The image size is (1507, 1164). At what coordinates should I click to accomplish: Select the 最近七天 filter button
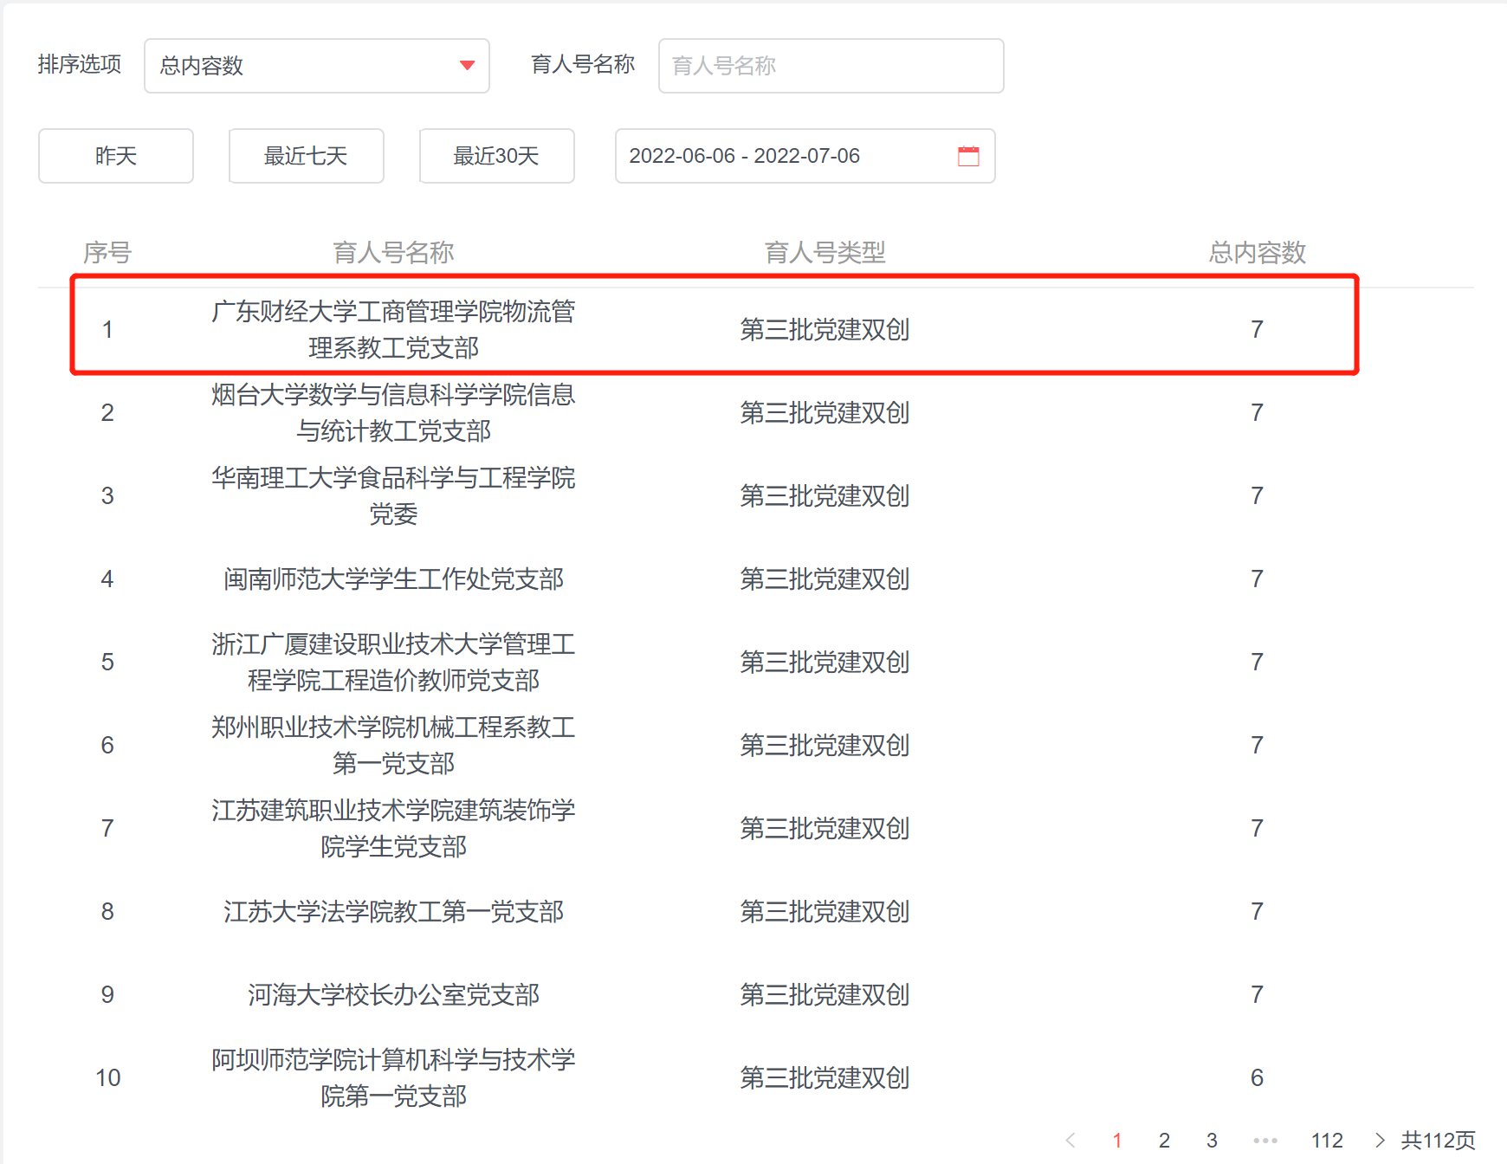[x=306, y=156]
